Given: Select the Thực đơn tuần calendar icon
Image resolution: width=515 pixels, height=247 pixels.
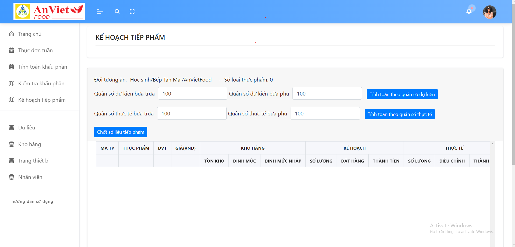Looking at the screenshot, I should (x=11, y=50).
